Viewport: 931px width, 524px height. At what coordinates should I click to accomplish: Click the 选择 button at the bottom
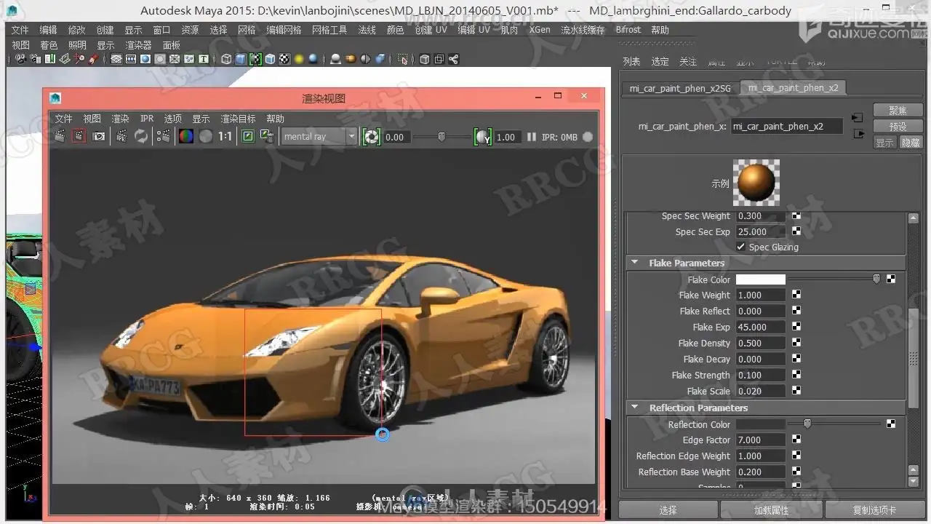pos(668,510)
